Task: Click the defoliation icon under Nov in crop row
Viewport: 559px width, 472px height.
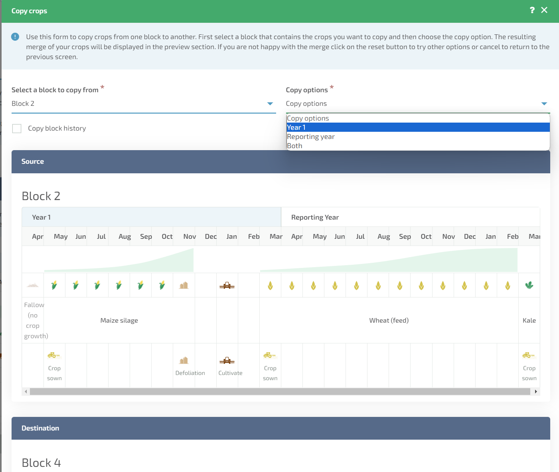Action: pyautogui.click(x=184, y=285)
